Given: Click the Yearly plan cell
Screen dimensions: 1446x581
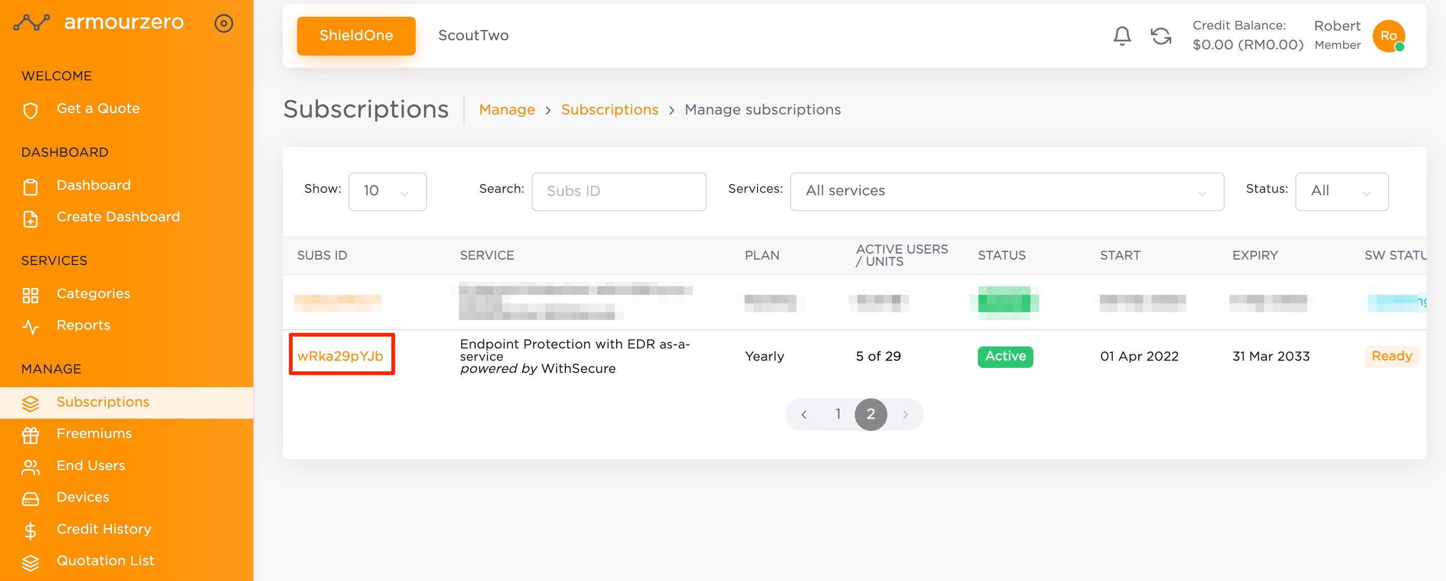Looking at the screenshot, I should coord(764,357).
